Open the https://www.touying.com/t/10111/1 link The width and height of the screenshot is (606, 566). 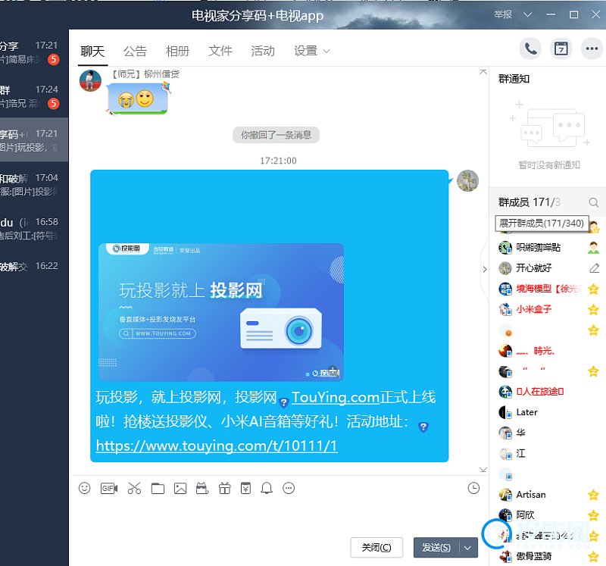(217, 446)
